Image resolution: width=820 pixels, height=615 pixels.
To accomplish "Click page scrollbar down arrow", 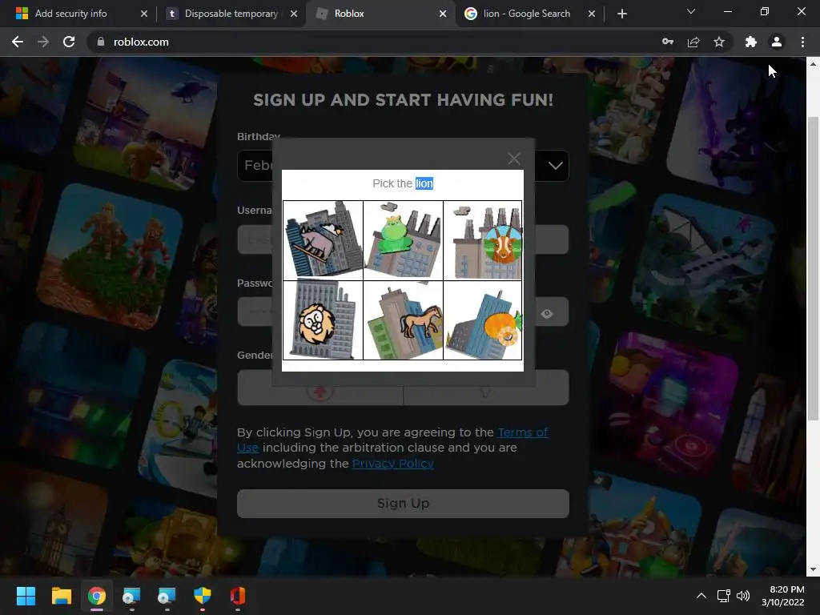I will (x=813, y=569).
